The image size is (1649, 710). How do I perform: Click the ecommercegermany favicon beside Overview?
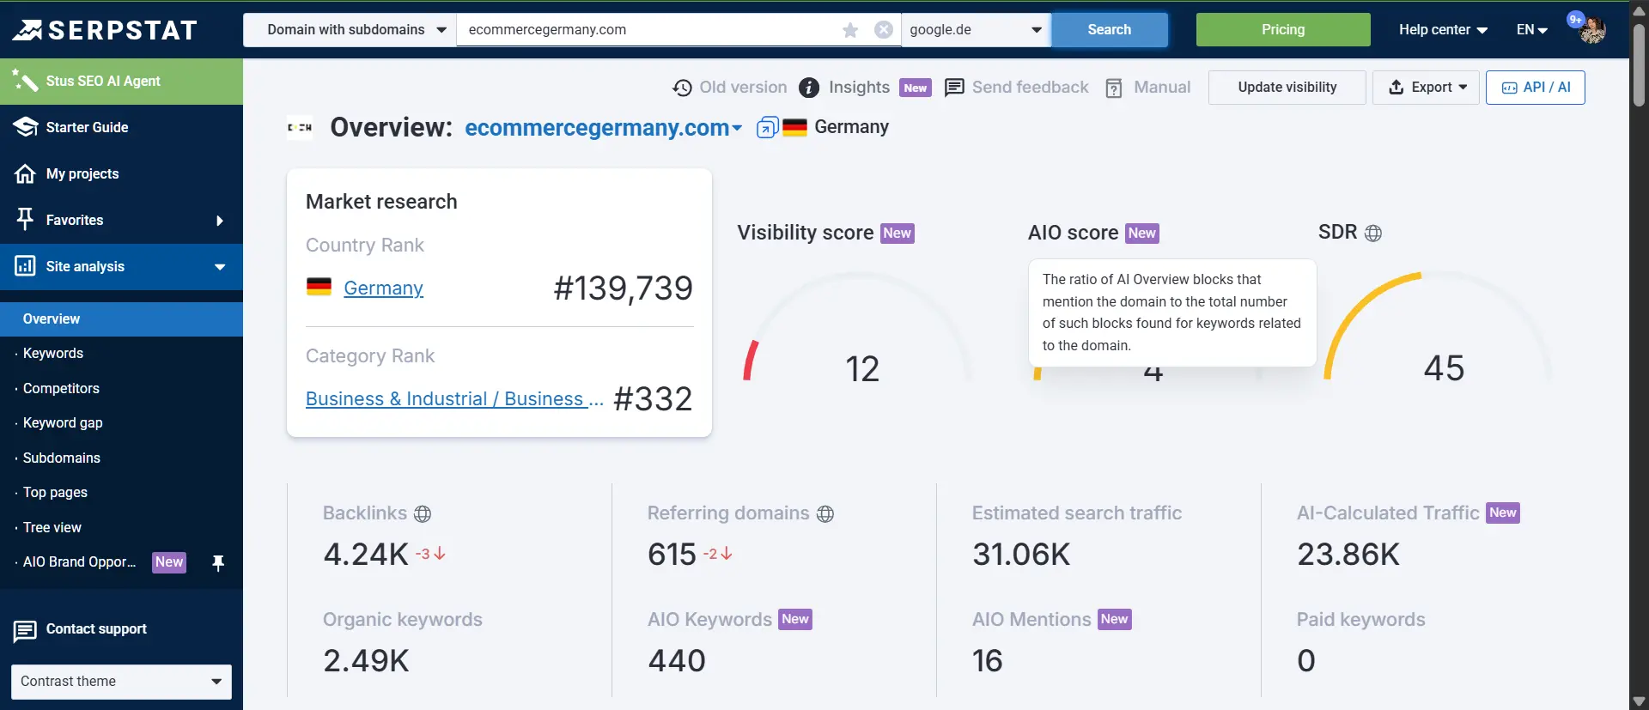tap(300, 127)
